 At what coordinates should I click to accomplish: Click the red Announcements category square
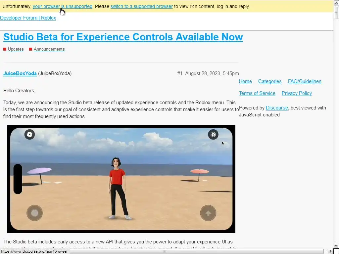point(30,49)
